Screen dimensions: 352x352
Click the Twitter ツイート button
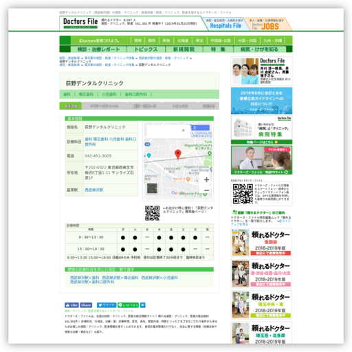(107, 305)
